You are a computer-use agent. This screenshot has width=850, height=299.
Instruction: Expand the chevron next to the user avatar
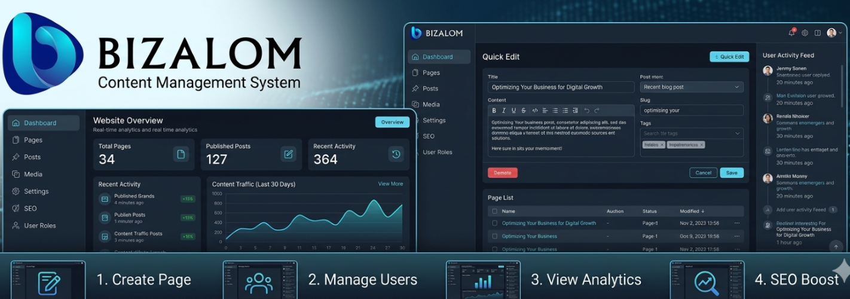pos(840,33)
